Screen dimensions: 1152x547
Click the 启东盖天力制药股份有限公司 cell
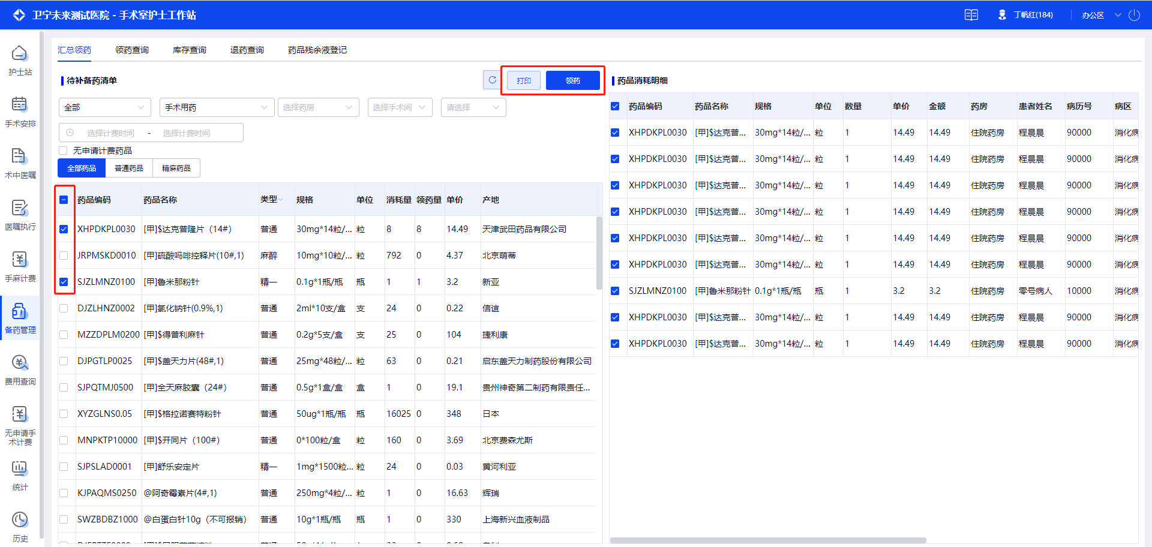pyautogui.click(x=537, y=361)
